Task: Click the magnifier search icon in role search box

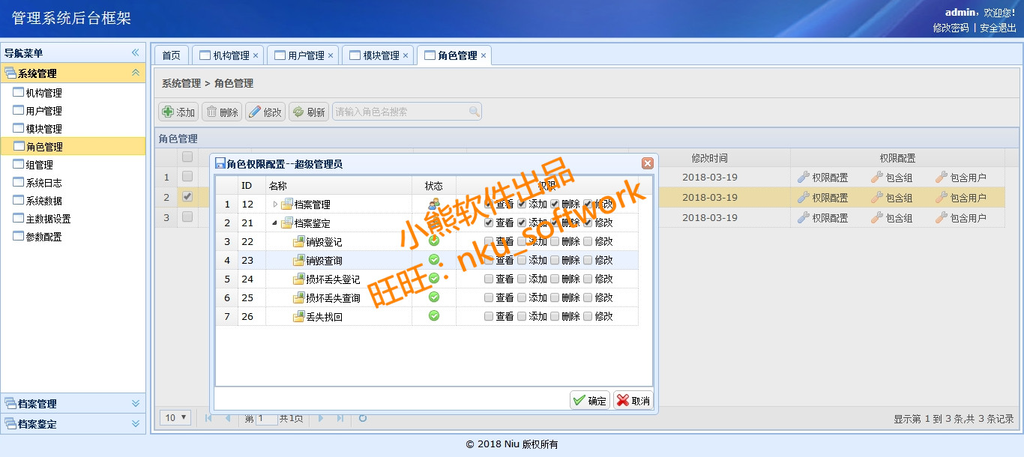Action: [x=474, y=112]
